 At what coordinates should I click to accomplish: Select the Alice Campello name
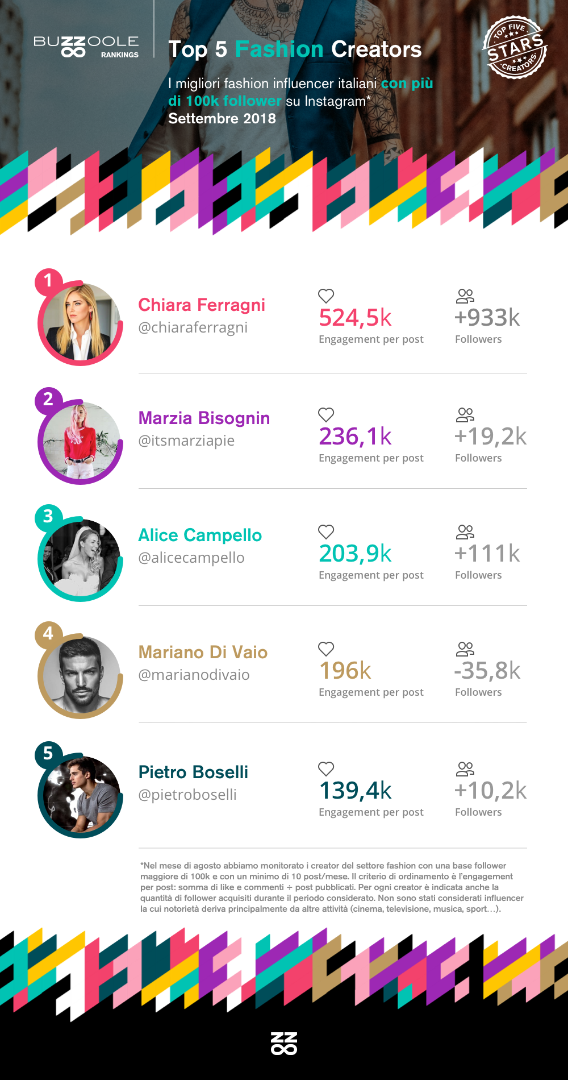coord(200,535)
